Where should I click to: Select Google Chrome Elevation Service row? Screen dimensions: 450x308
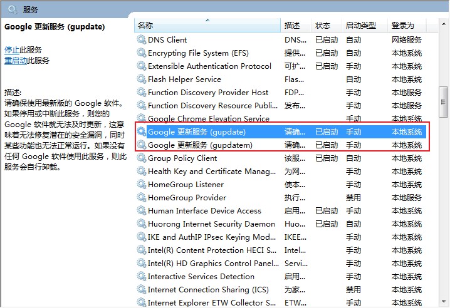pos(281,118)
